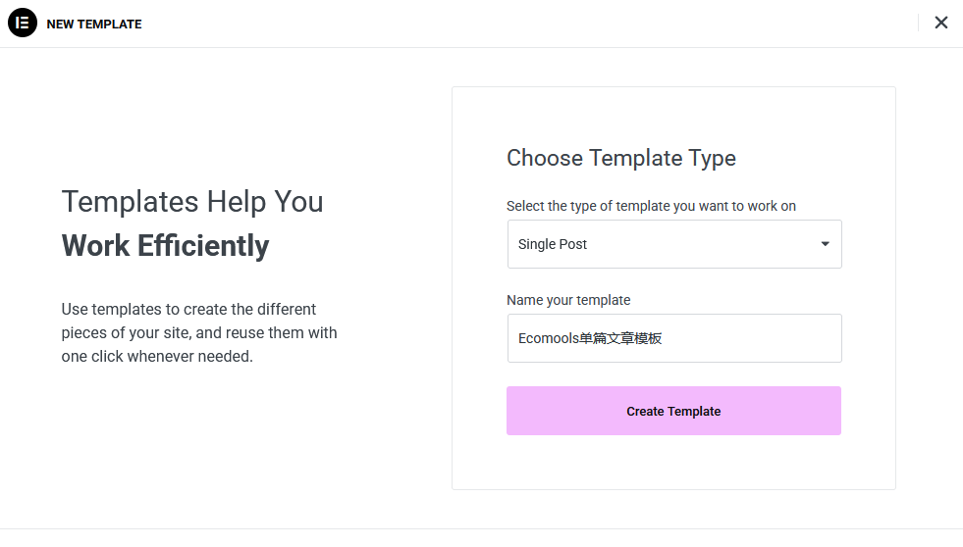Viewport: 963px width, 547px height.
Task: Click the 'Templates Help You' heading
Action: click(x=192, y=201)
